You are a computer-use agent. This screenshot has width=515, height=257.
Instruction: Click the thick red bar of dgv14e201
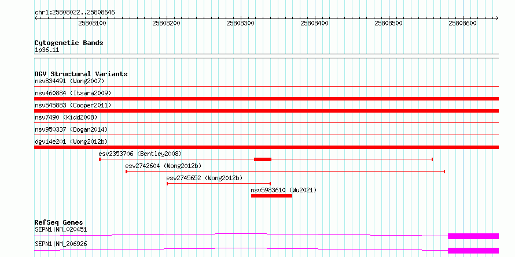tap(266, 147)
